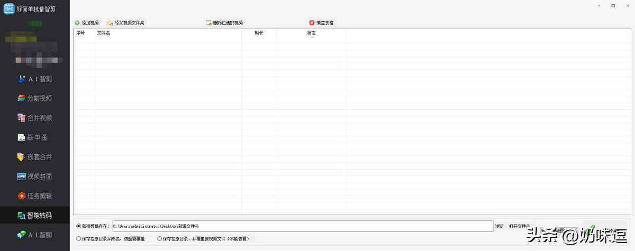The image size is (635, 251).
Task: Open the 嵌套合并 module label
Action: coord(40,157)
